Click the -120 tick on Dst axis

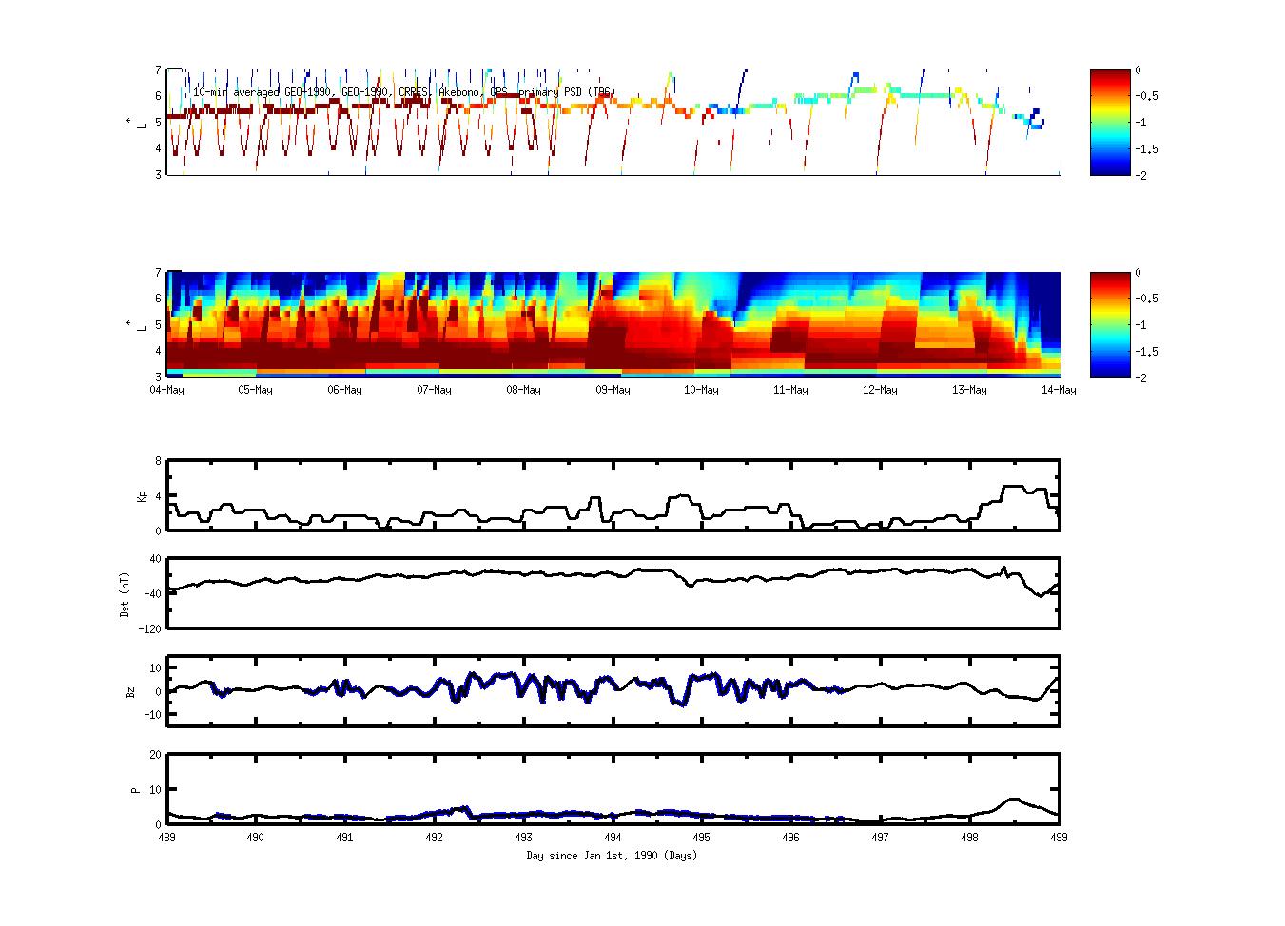click(150, 628)
